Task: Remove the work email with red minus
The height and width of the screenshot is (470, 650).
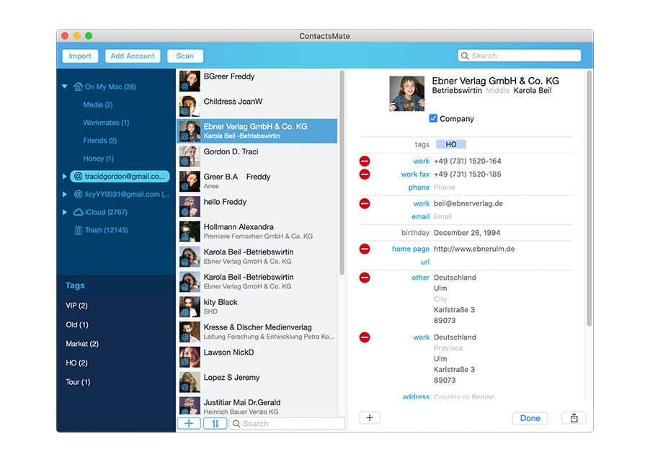Action: (365, 204)
